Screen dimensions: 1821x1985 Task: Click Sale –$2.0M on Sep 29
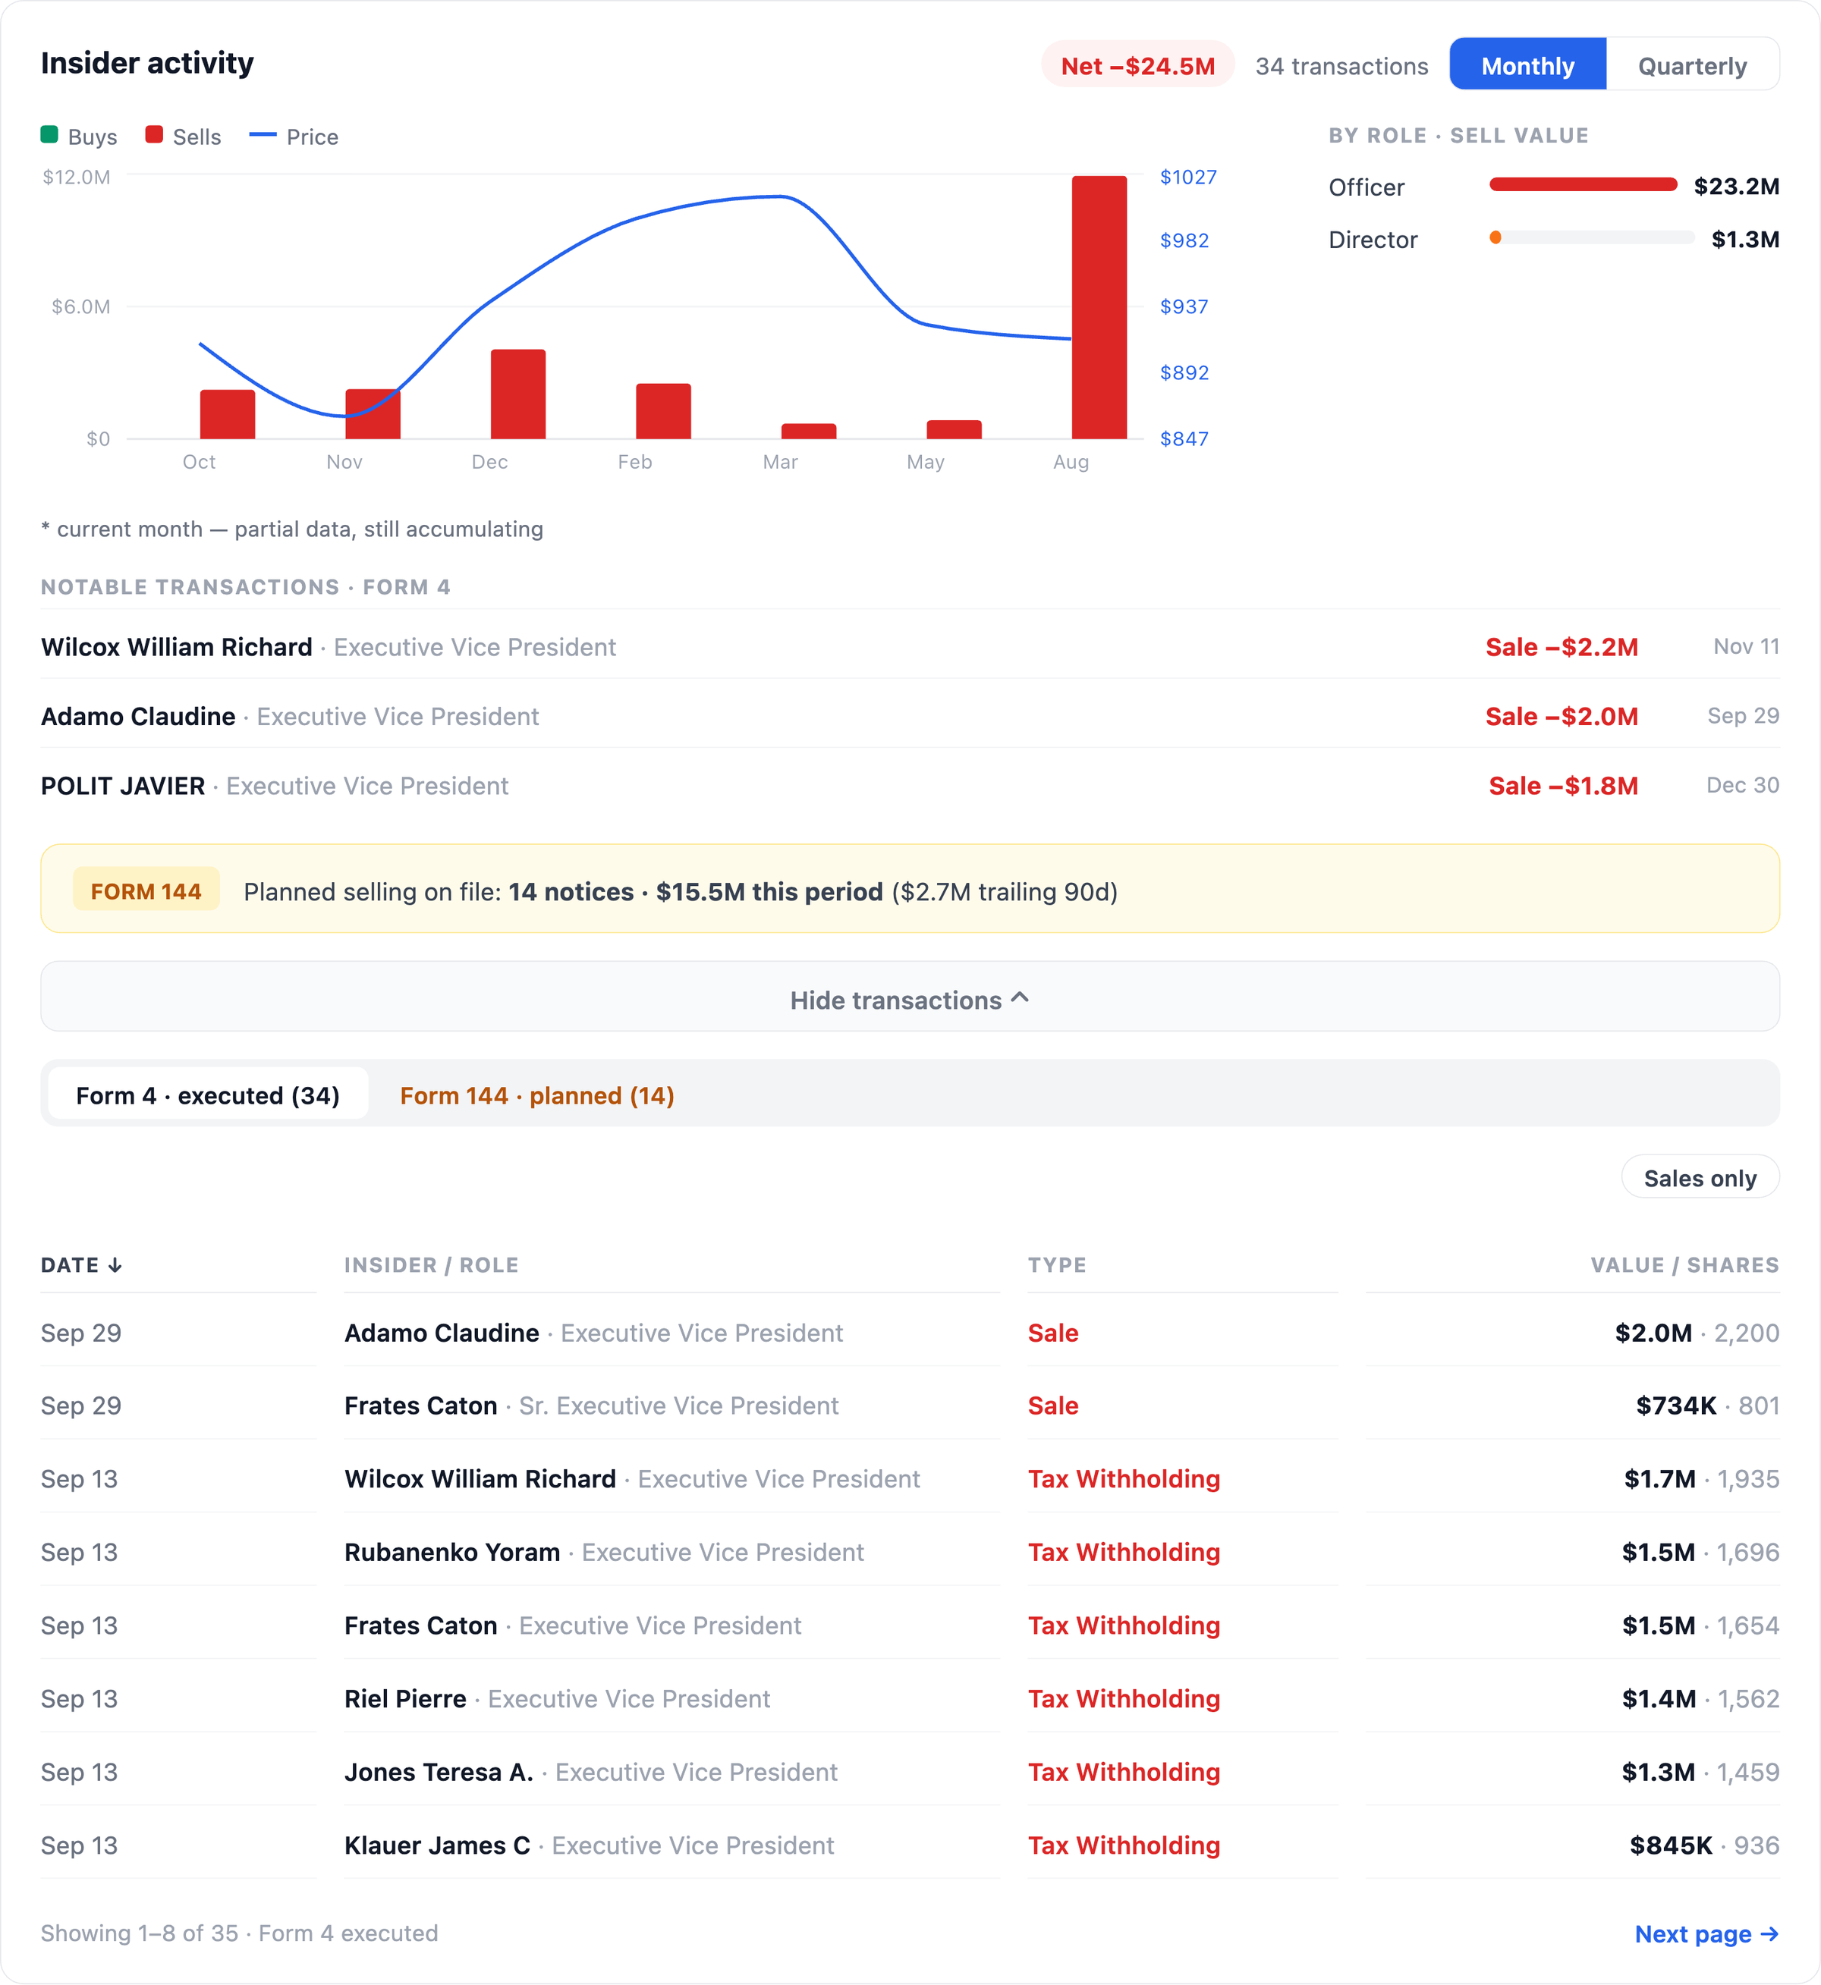click(1561, 716)
